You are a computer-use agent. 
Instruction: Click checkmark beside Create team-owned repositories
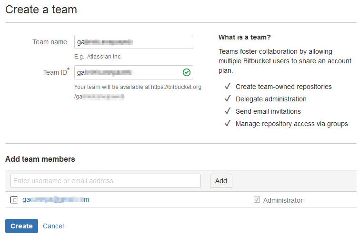(228, 87)
